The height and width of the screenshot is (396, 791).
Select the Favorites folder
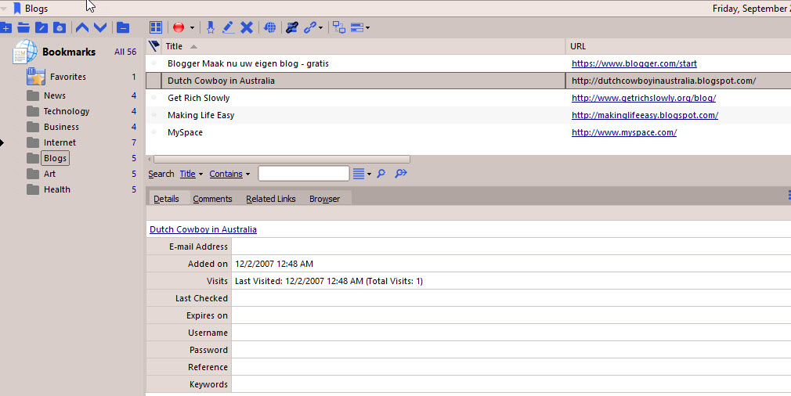67,77
